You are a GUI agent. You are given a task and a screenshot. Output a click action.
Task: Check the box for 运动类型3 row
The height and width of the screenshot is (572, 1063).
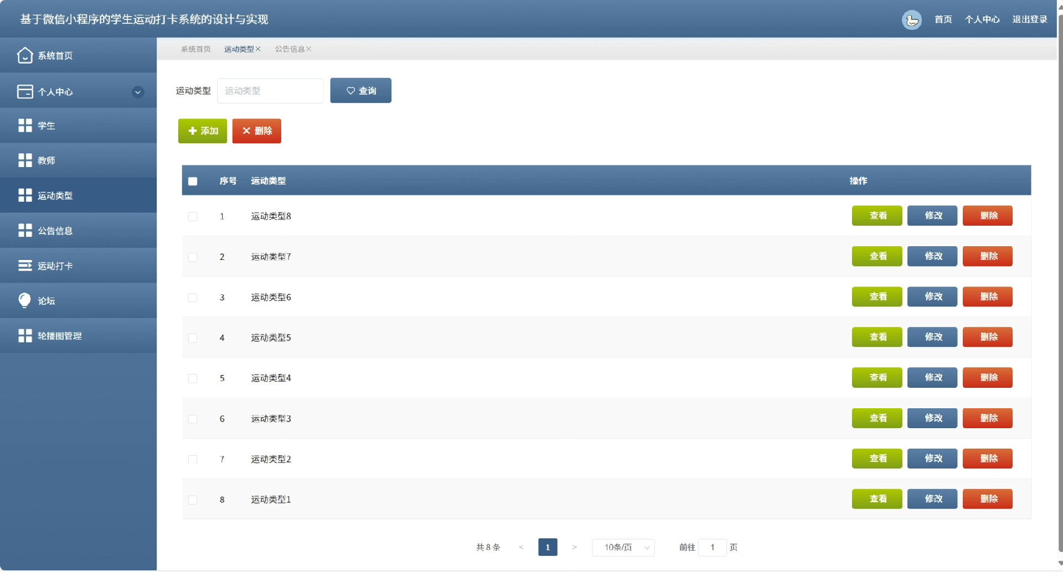[x=193, y=419]
